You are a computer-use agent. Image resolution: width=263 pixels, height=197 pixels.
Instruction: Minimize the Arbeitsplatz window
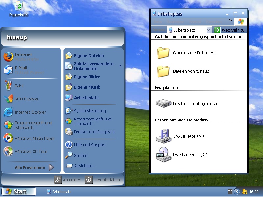(227, 14)
